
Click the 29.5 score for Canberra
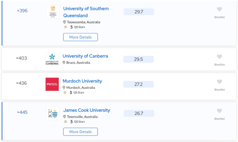[x=138, y=59]
